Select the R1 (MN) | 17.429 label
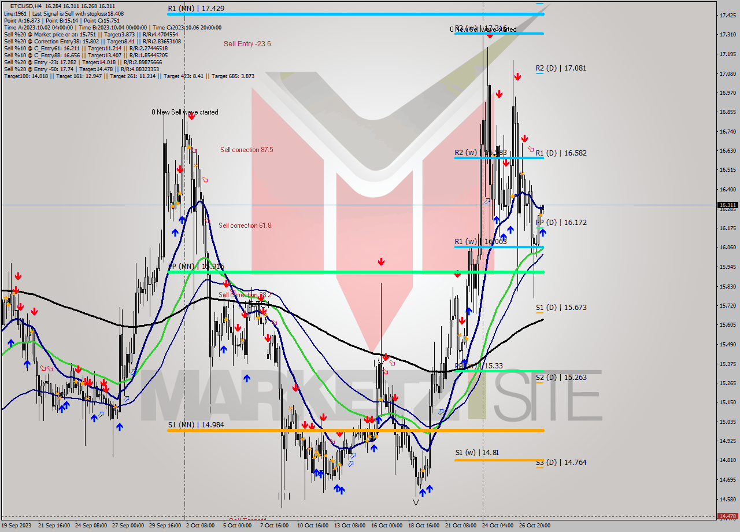This screenshot has height=532, width=740. (x=196, y=9)
